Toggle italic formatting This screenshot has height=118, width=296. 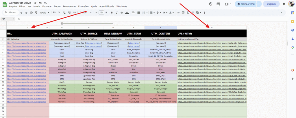click(117, 13)
